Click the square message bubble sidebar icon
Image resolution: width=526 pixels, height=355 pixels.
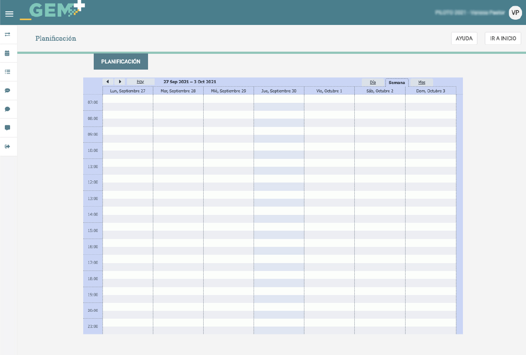pos(7,128)
